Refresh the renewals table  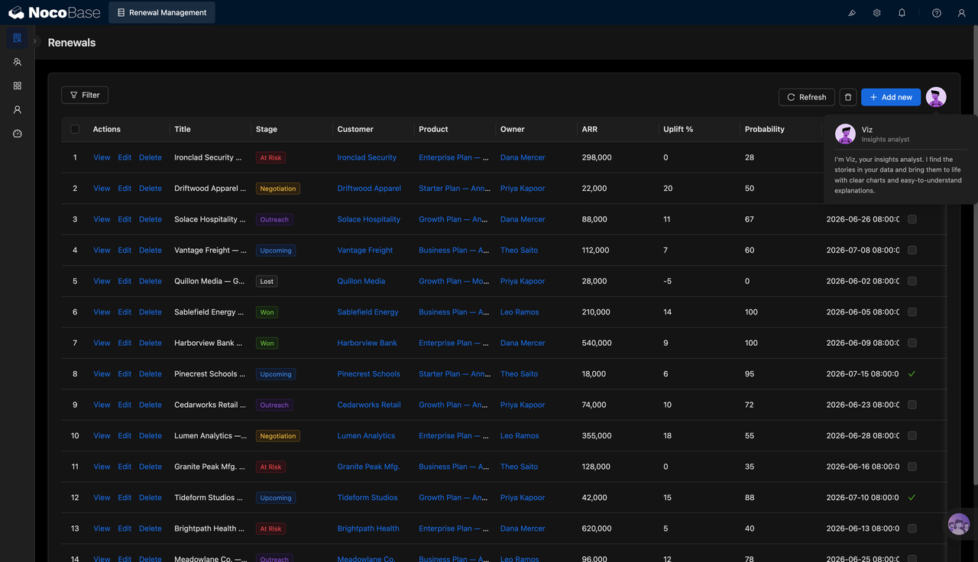click(806, 97)
